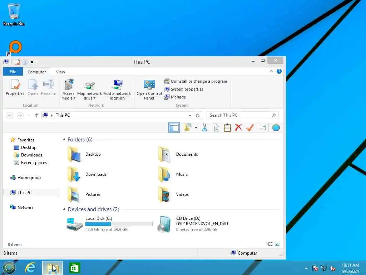Click quick access Properties icon in title bar
Viewport: 366px width, 275px height.
click(x=18, y=62)
